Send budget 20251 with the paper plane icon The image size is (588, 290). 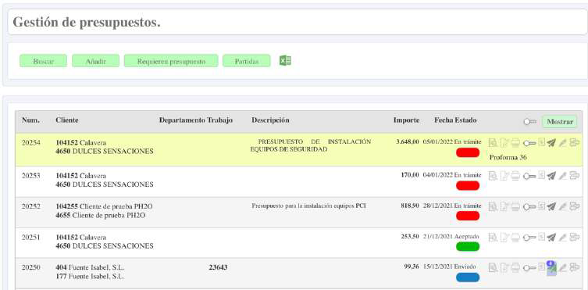(551, 237)
